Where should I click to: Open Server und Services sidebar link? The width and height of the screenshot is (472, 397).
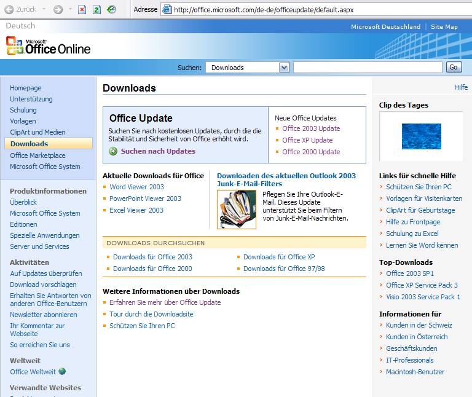(x=39, y=246)
